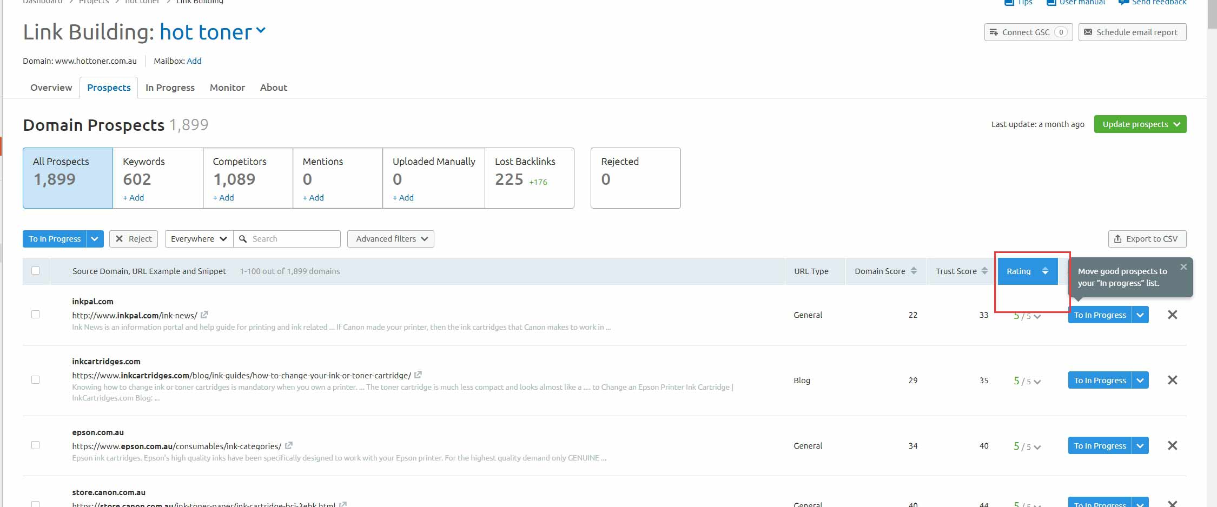
Task: Click external link icon for epson.com.au URL
Action: (x=289, y=445)
